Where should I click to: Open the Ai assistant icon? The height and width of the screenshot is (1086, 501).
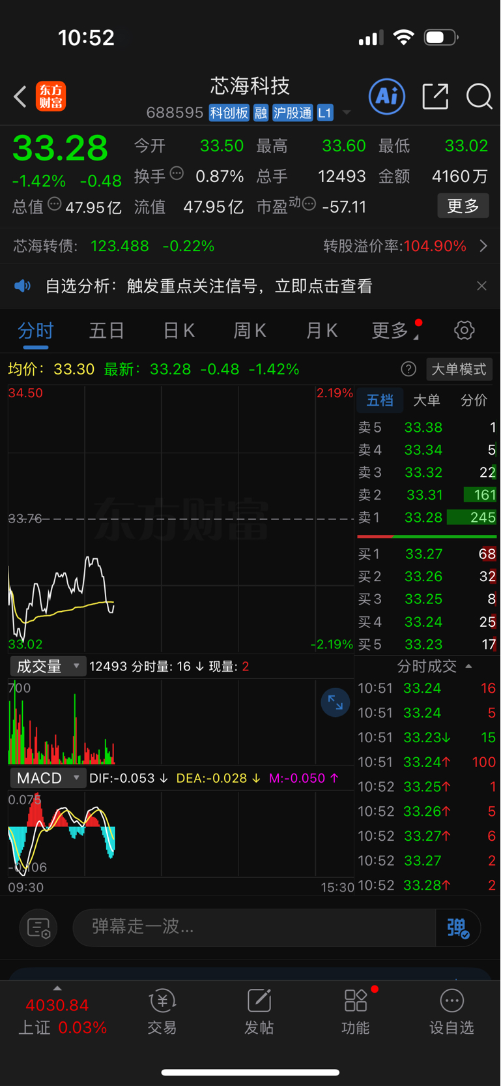387,97
